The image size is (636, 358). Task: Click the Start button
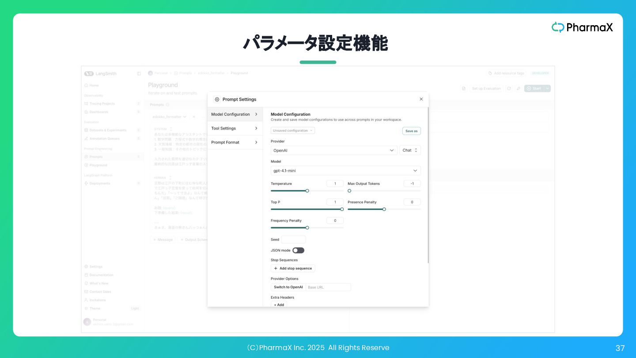[534, 88]
